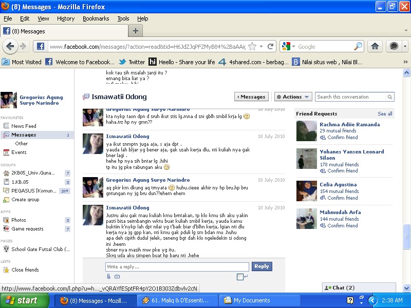Image resolution: width=411 pixels, height=308 pixels.
Task: Click the chat bubble toolbar icon
Action: 394,46
